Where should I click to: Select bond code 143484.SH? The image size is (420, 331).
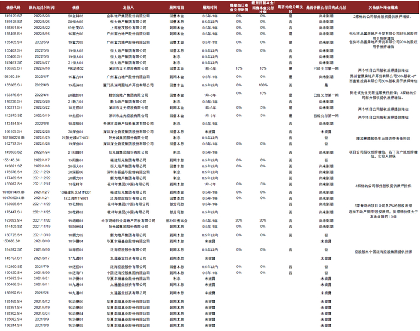pos(13,124)
